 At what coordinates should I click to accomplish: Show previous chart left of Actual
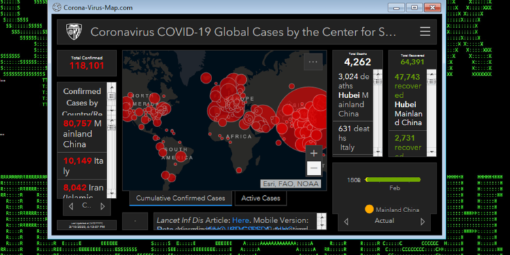[x=346, y=222]
